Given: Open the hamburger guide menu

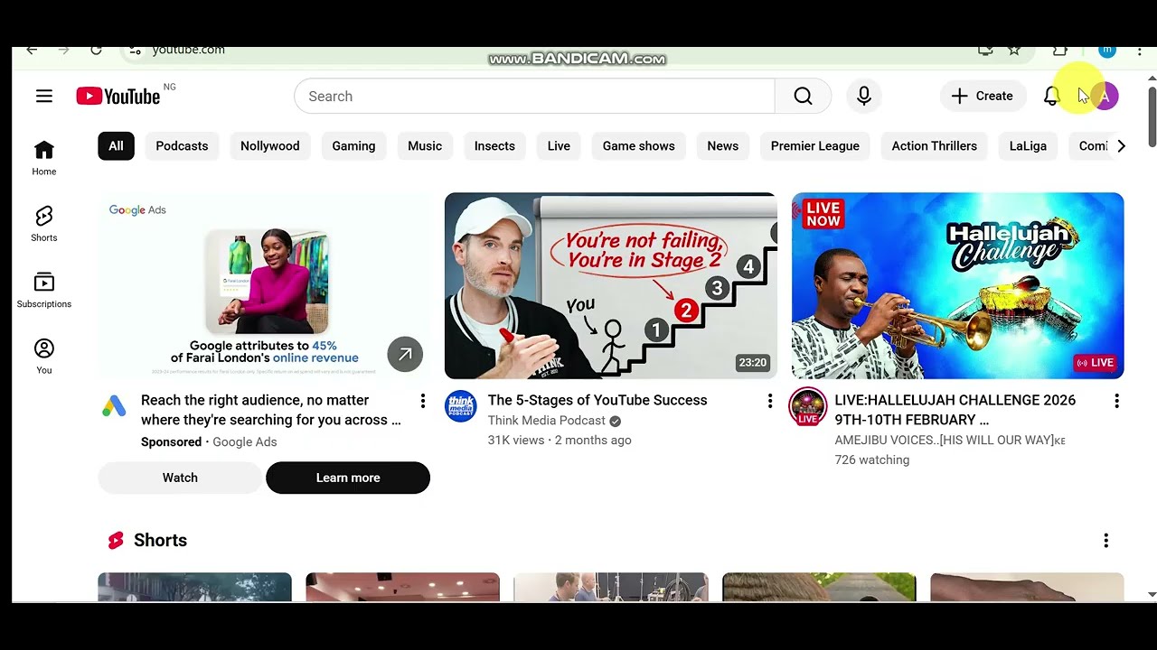Looking at the screenshot, I should [43, 96].
